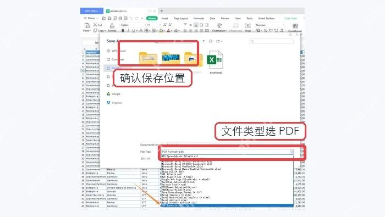Decrease font size with the smaller A icon
Viewport: 385px width, 217px height.
point(170,25)
